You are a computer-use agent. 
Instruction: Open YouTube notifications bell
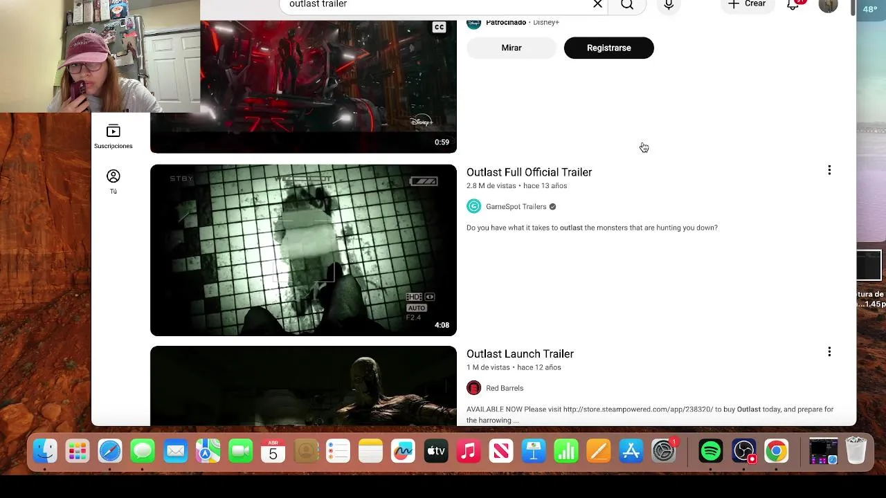click(x=793, y=4)
